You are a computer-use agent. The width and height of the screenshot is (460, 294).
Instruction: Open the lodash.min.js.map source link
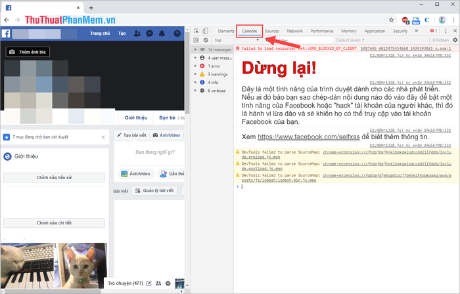point(346,178)
